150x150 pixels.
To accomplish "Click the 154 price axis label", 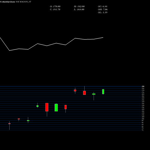I will click(x=143, y=100).
